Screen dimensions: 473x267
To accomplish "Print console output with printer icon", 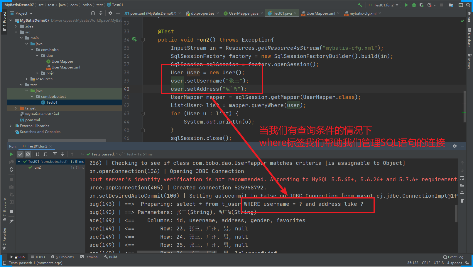I will pos(462,193).
